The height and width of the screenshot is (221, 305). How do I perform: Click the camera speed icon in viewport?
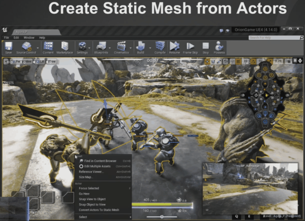point(289,61)
